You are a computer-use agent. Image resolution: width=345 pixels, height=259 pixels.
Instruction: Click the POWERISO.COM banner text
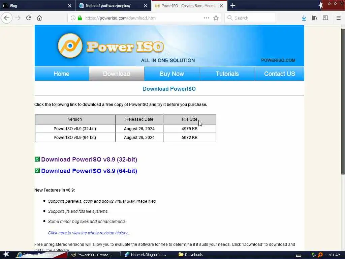point(278,60)
